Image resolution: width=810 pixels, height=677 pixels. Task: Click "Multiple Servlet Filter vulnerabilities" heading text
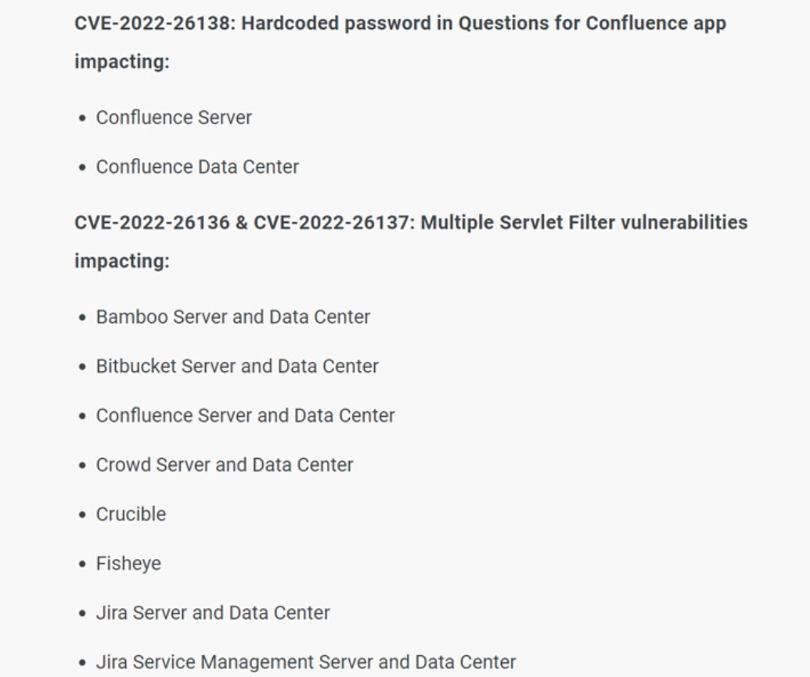tap(584, 223)
